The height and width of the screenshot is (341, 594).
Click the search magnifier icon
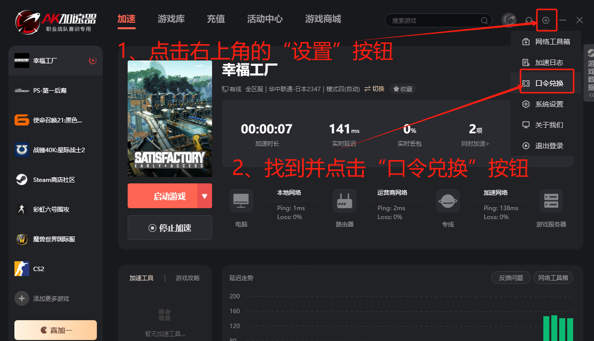pyautogui.click(x=484, y=20)
